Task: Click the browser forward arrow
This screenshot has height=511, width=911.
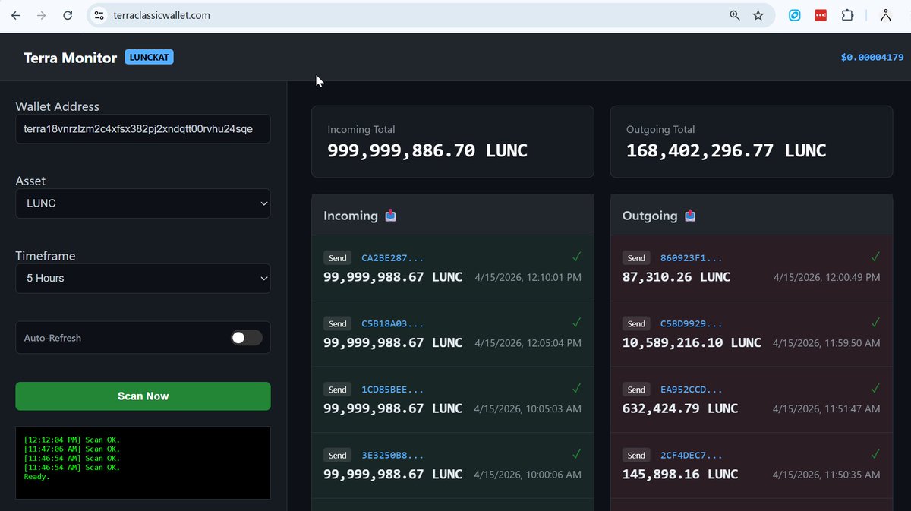Action: tap(42, 15)
